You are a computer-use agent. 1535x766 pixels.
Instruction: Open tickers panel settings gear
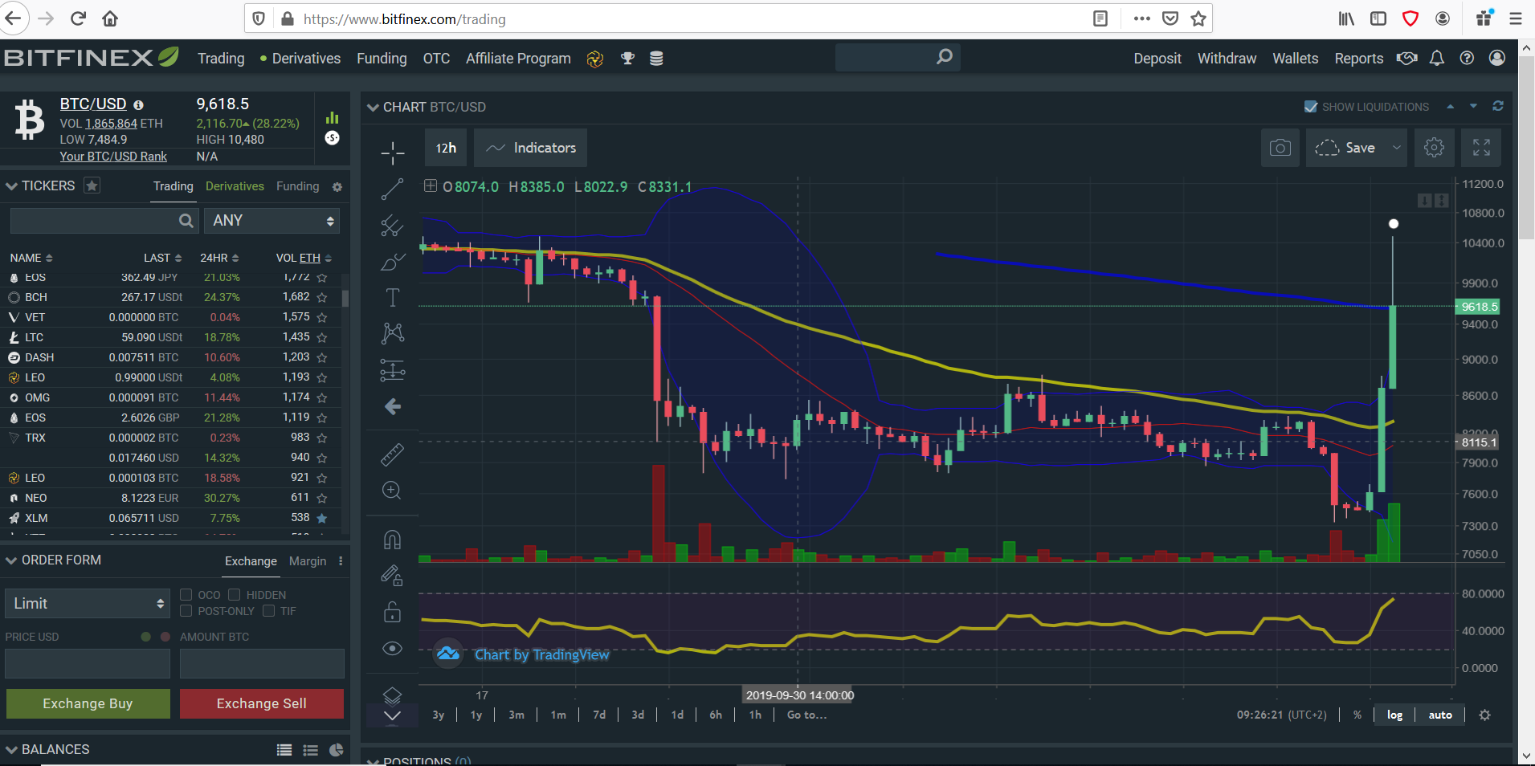(x=337, y=187)
